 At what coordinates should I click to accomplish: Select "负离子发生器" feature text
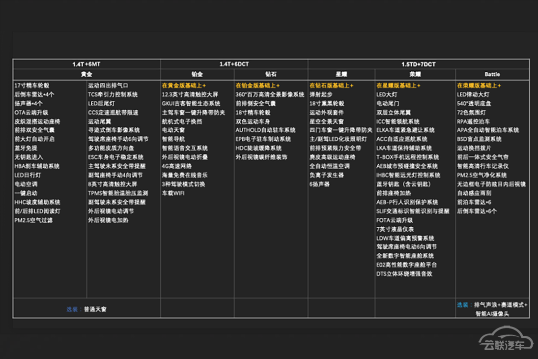[326, 175]
